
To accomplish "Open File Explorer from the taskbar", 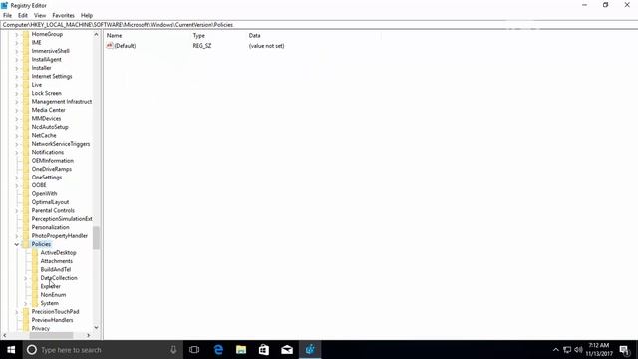I will coord(241,350).
